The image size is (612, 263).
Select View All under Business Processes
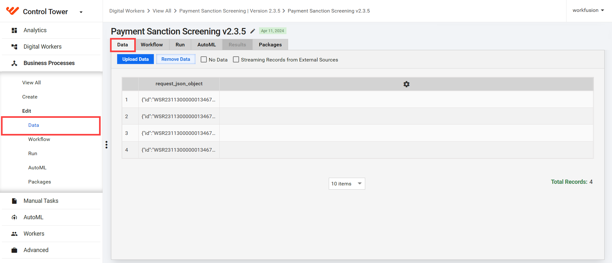pos(31,83)
